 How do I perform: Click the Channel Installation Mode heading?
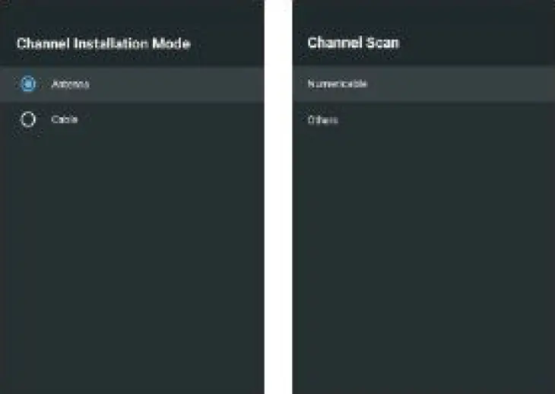(x=103, y=43)
